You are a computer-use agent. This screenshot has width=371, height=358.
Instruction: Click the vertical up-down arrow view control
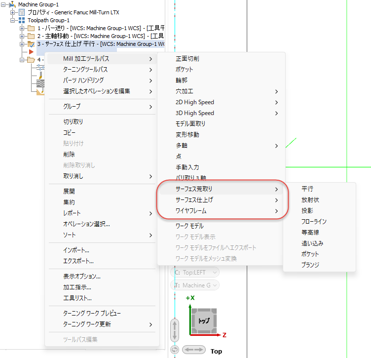pos(175,330)
